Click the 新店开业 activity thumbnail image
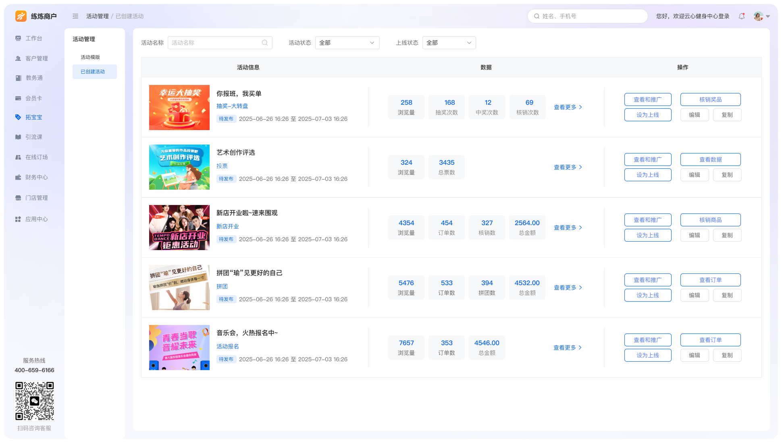This screenshot has height=443, width=782. 179,228
